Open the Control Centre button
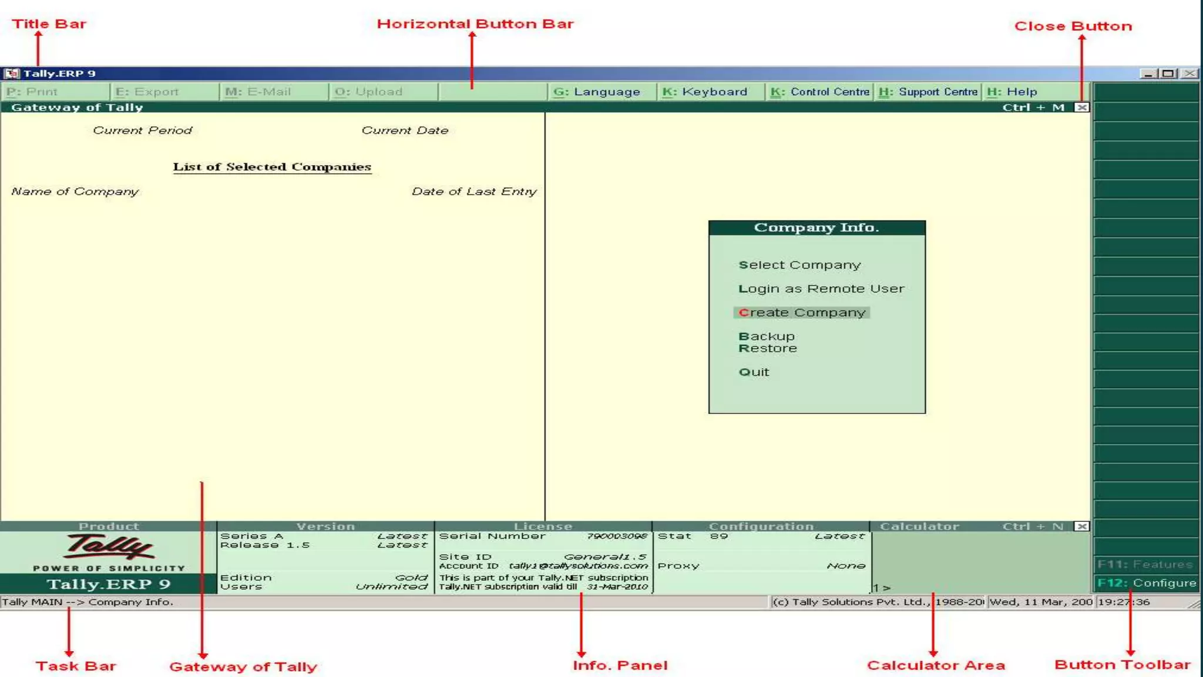Image resolution: width=1203 pixels, height=677 pixels. tap(819, 92)
